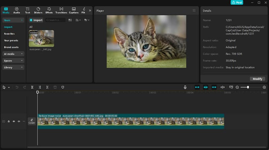Switch to the Transitions tab
Viewport: 269px width, 150px height.
[61, 10]
